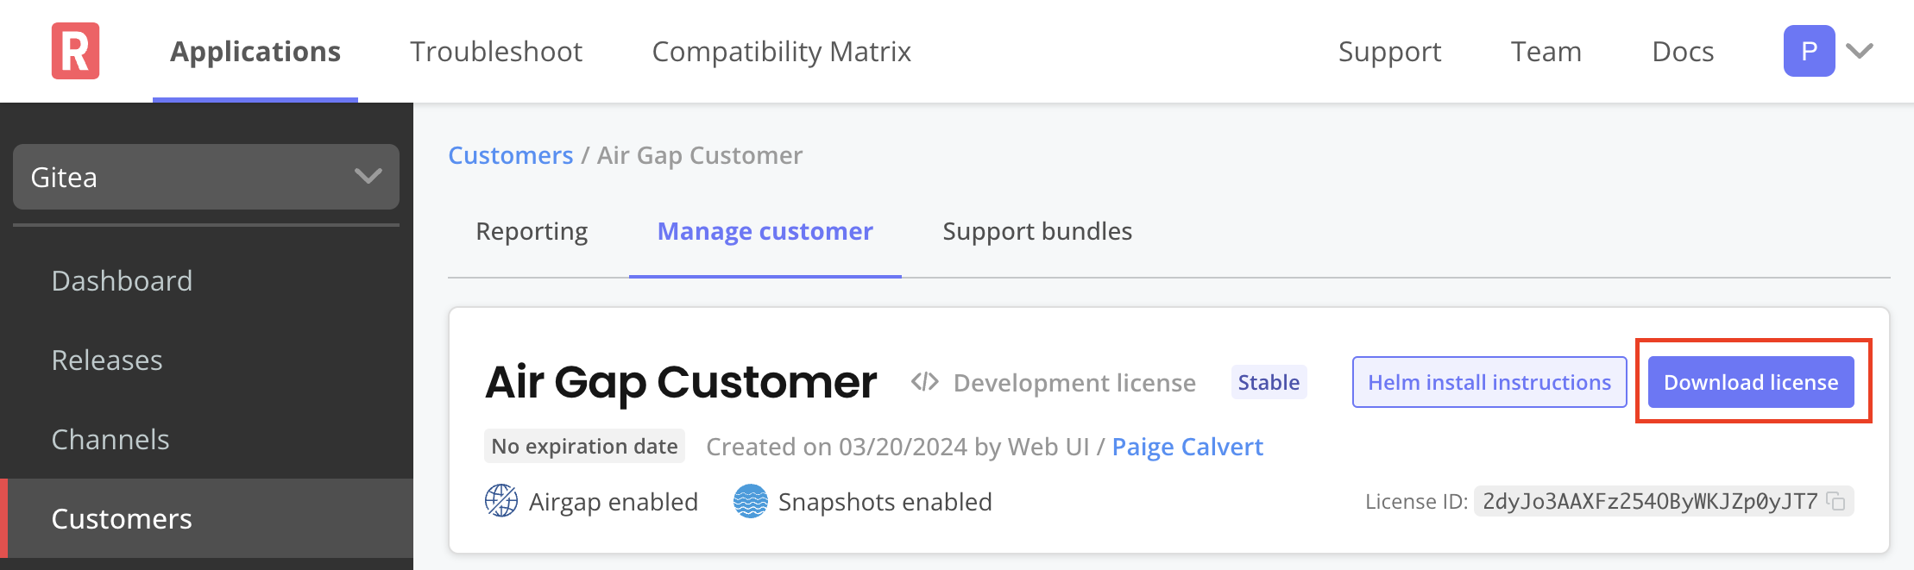Expand the account menu chevron
This screenshot has height=570, width=1914.
pyautogui.click(x=1860, y=51)
